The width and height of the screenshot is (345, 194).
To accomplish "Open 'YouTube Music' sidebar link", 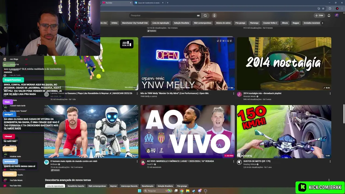I will pyautogui.click(x=16, y=180).
